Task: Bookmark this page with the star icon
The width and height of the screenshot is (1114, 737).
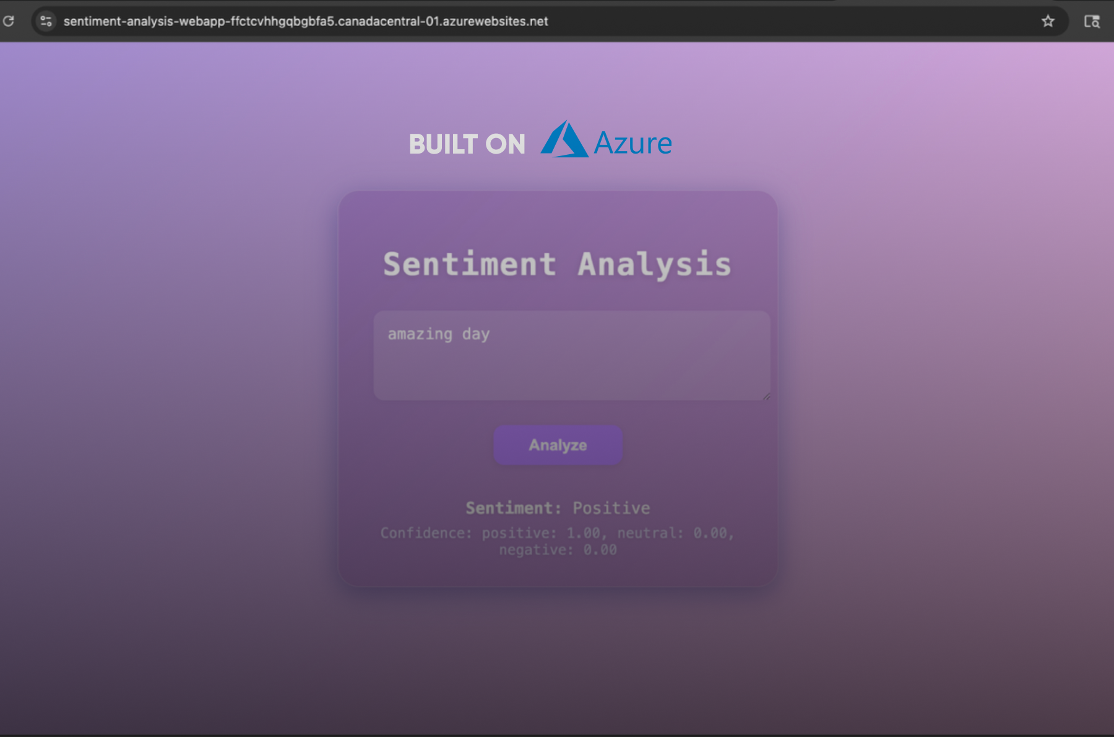Action: point(1048,21)
